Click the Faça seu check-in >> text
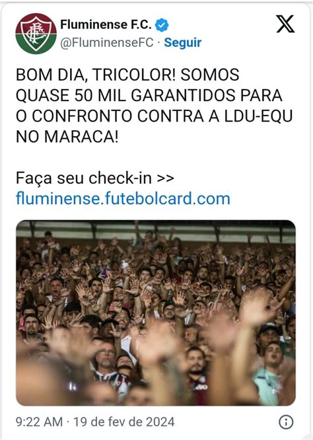This screenshot has height=440, width=313. [x=95, y=178]
